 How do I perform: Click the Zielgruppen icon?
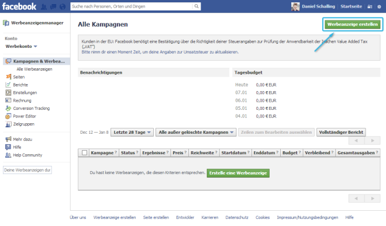point(8,124)
